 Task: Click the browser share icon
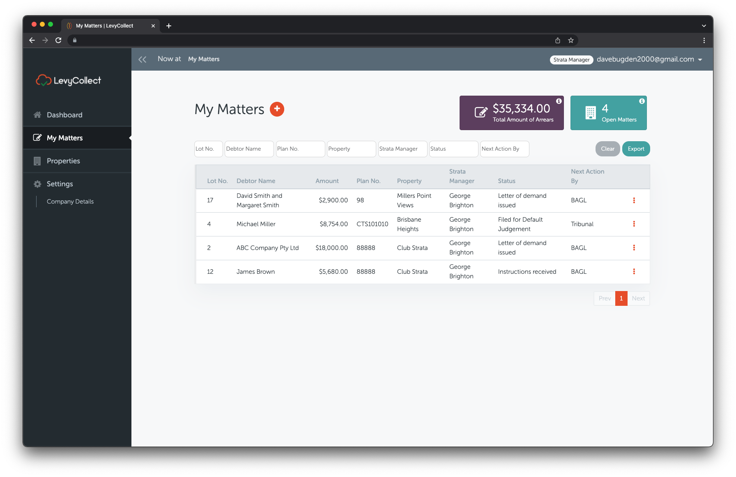(x=557, y=40)
